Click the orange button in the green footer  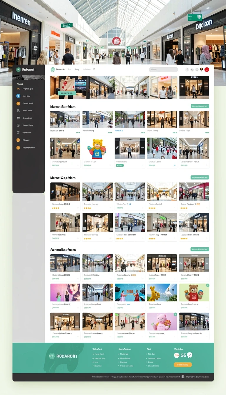click(183, 365)
